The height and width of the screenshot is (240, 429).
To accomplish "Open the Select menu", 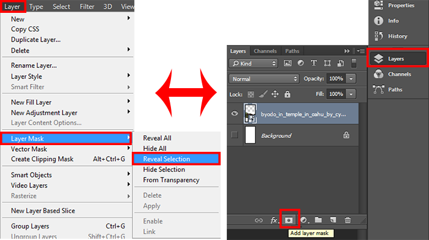I will [61, 6].
